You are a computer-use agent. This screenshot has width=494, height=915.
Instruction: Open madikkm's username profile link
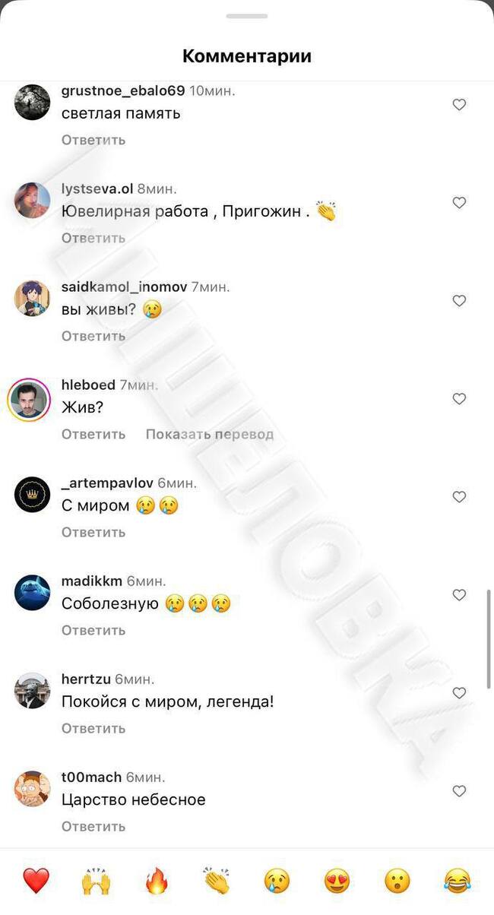point(92,581)
